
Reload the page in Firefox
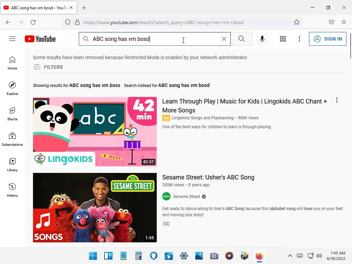coord(33,22)
